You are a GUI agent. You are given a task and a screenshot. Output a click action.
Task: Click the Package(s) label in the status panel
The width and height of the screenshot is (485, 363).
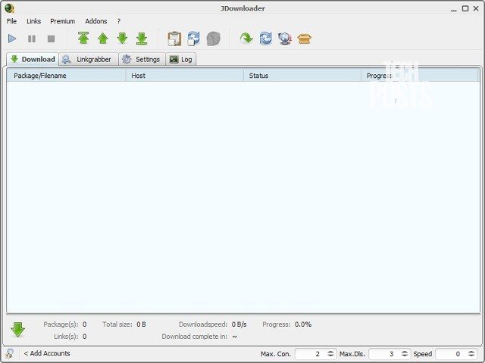(x=61, y=324)
